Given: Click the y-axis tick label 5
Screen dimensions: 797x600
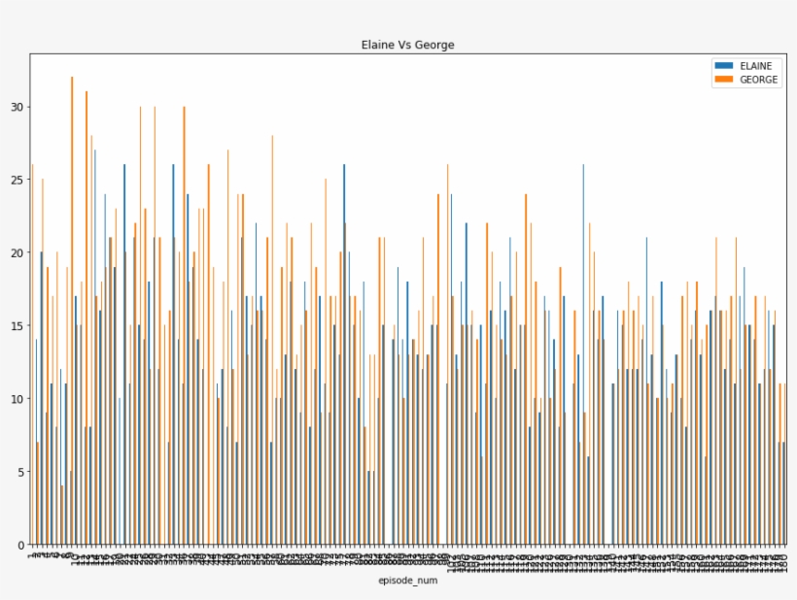Looking at the screenshot, I should click(19, 472).
